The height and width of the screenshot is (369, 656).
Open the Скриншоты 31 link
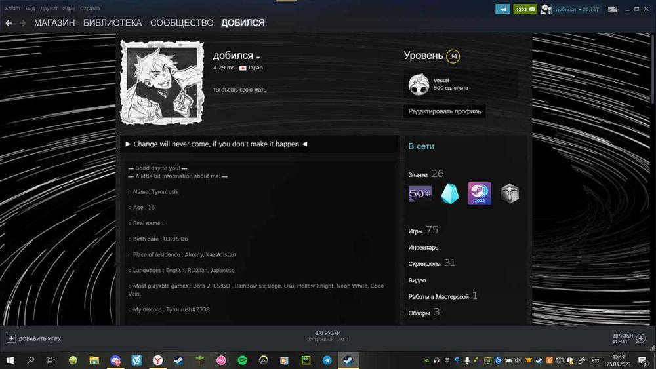432,263
